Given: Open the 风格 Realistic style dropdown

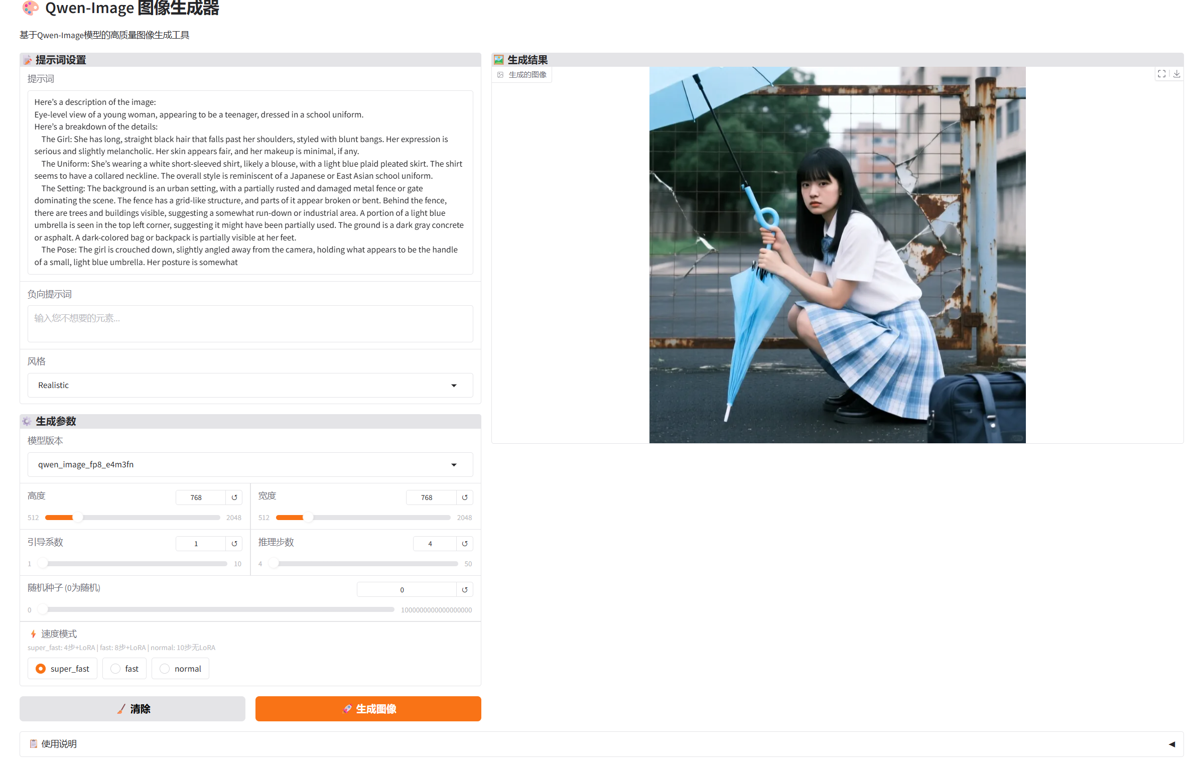Looking at the screenshot, I should 250,386.
